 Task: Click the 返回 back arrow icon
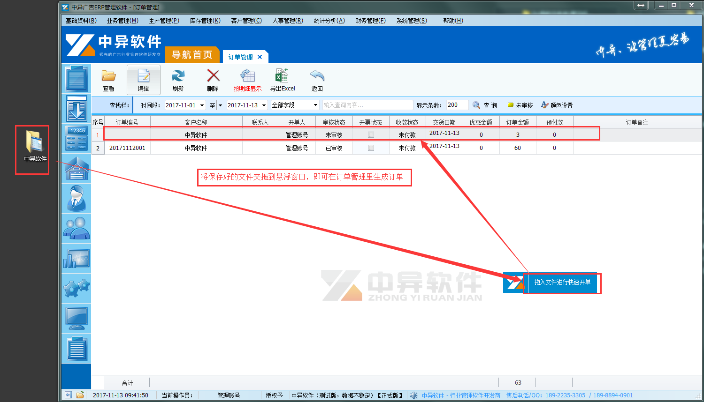click(317, 76)
